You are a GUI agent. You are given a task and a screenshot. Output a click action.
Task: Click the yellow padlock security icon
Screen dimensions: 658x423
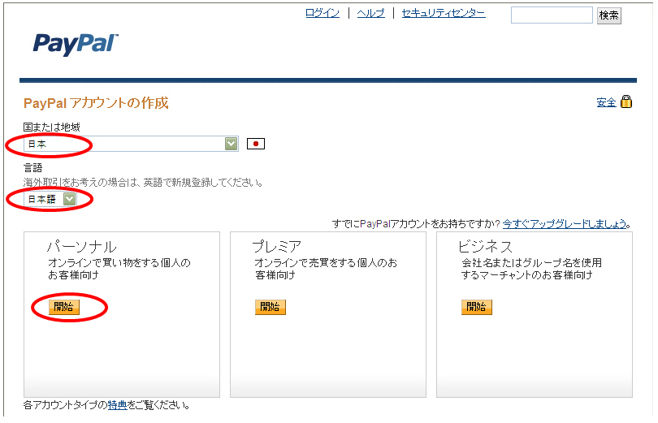626,101
